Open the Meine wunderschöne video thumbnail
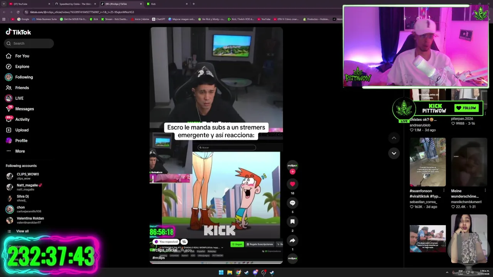Screen dimensions: 493x277 (x=469, y=162)
